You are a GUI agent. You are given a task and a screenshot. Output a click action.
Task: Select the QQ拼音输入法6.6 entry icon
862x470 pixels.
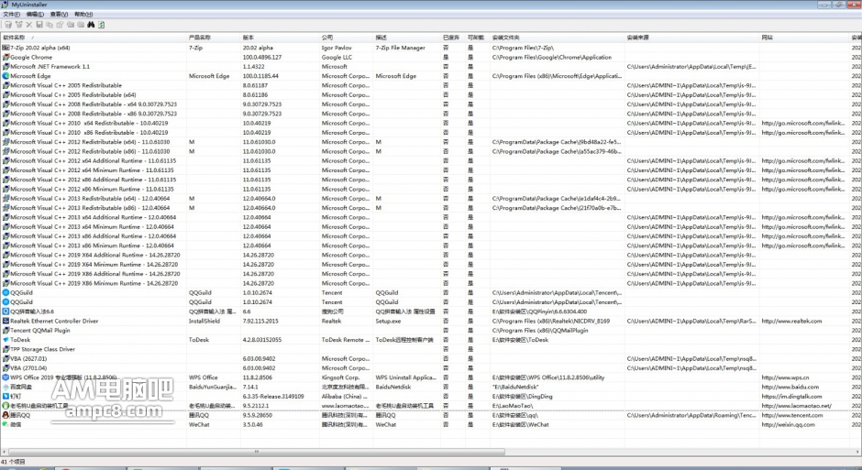tap(6, 312)
